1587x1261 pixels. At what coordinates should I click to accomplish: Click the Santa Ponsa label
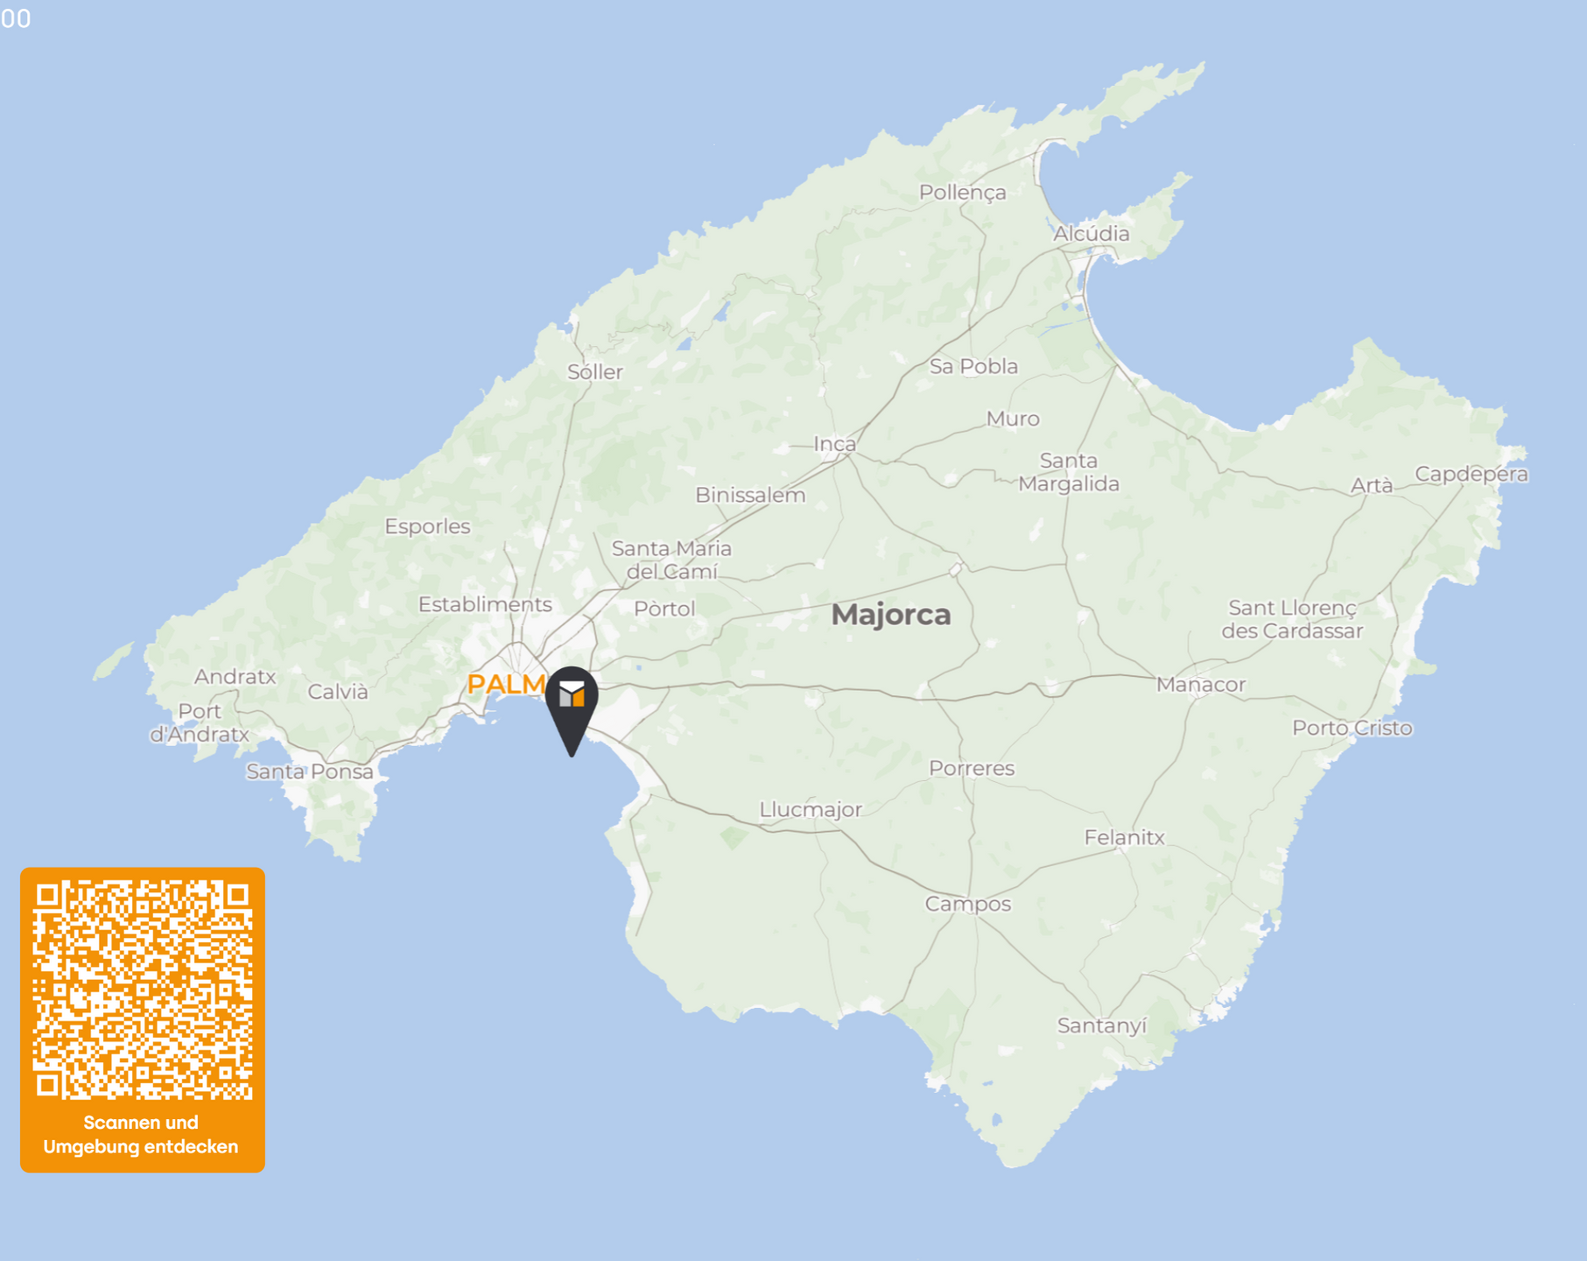point(310,771)
